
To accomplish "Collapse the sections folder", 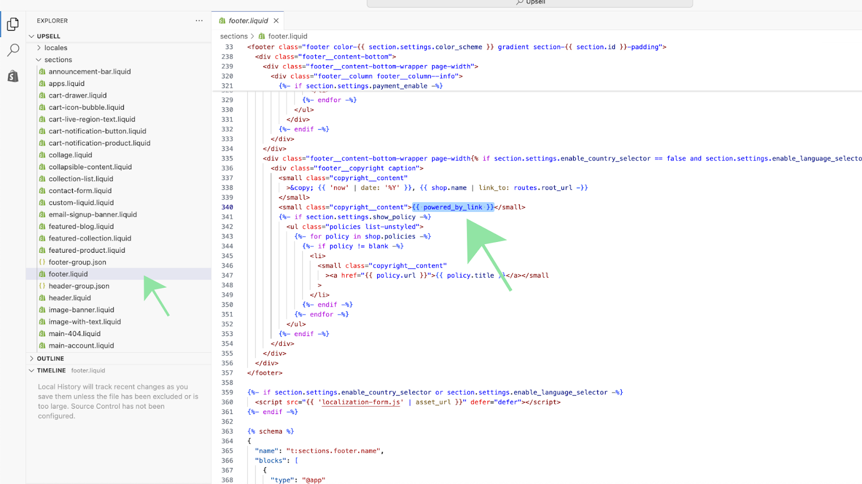I will [39, 60].
